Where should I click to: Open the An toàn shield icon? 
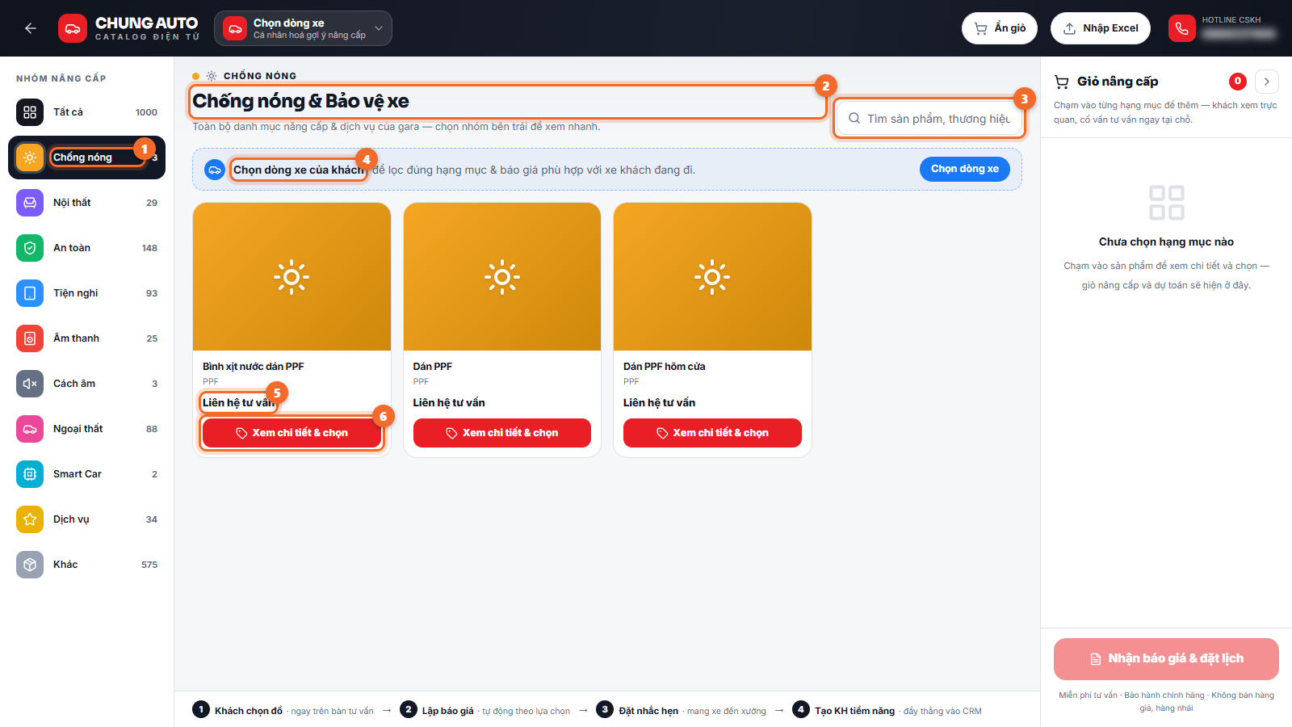(30, 248)
